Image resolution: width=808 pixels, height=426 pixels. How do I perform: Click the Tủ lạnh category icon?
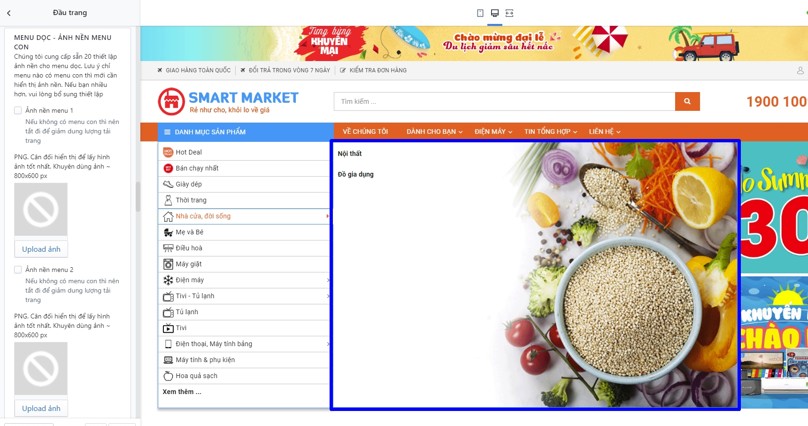pyautogui.click(x=168, y=312)
